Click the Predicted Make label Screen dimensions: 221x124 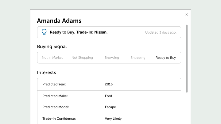[55, 96]
